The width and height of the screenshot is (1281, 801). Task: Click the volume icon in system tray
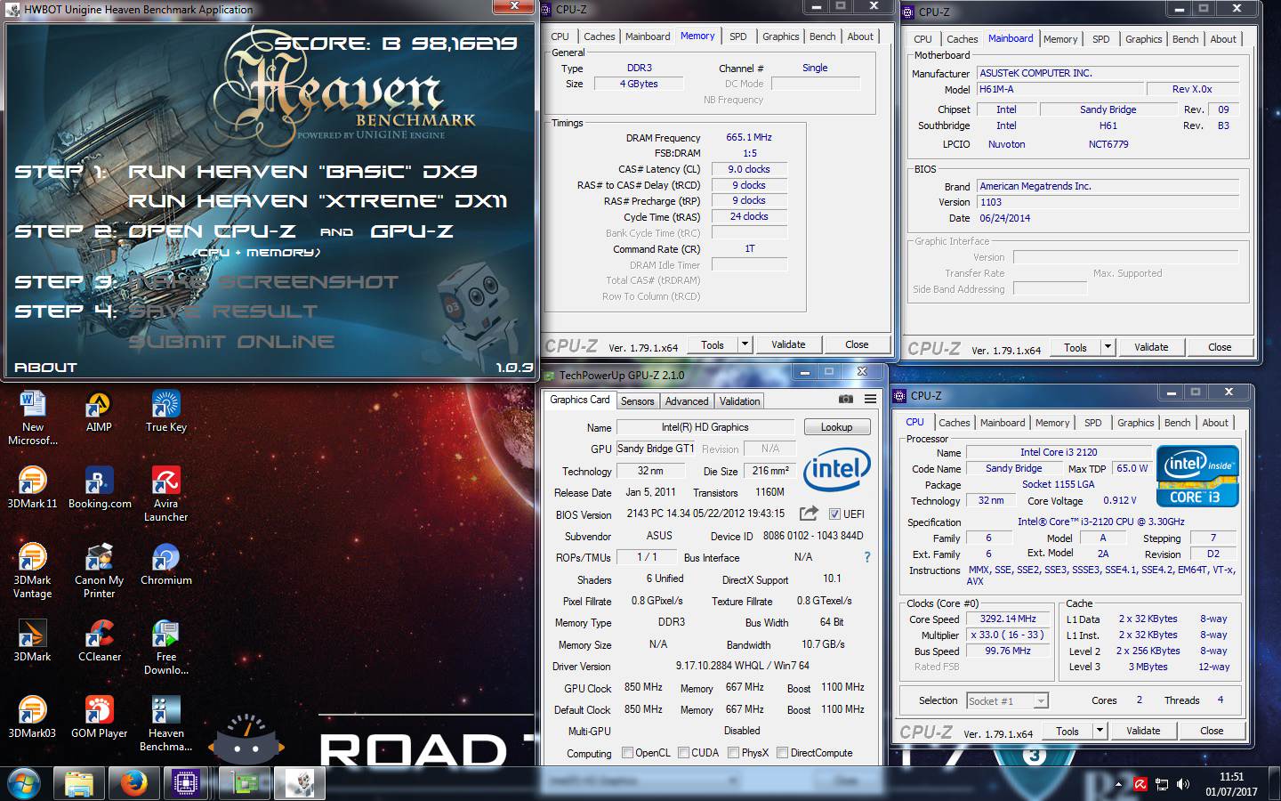(1183, 784)
